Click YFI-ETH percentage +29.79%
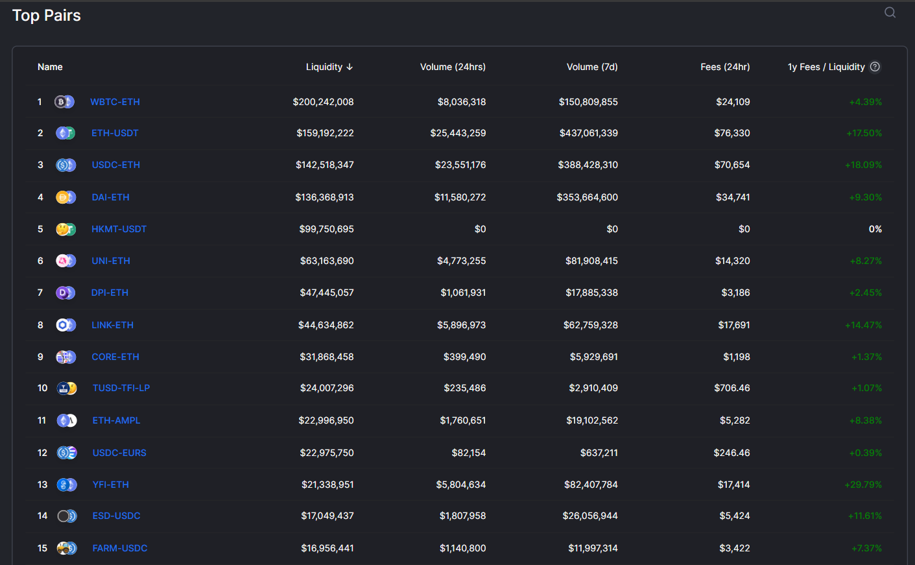915x565 pixels. point(863,485)
